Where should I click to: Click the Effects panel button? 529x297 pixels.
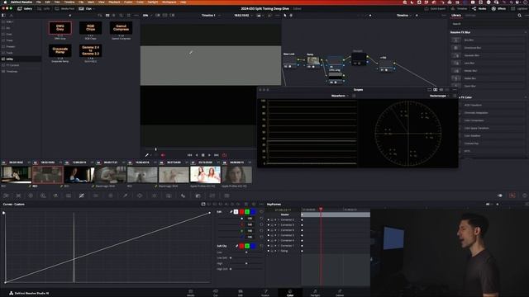pyautogui.click(x=498, y=9)
